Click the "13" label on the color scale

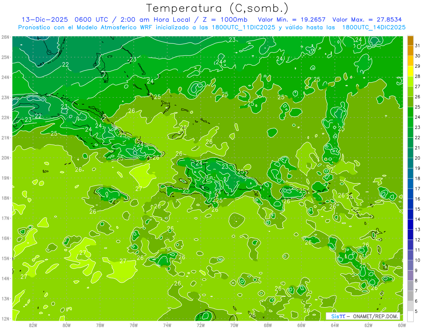click(418, 230)
